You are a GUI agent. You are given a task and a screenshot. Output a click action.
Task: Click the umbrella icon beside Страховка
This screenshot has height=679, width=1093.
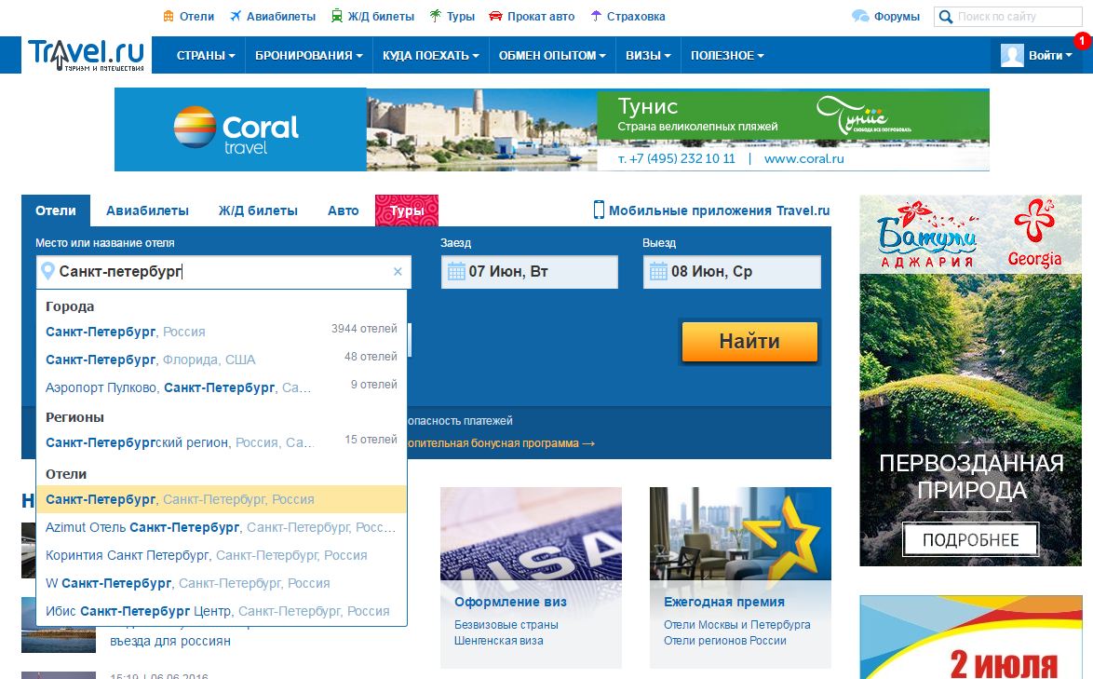(595, 16)
